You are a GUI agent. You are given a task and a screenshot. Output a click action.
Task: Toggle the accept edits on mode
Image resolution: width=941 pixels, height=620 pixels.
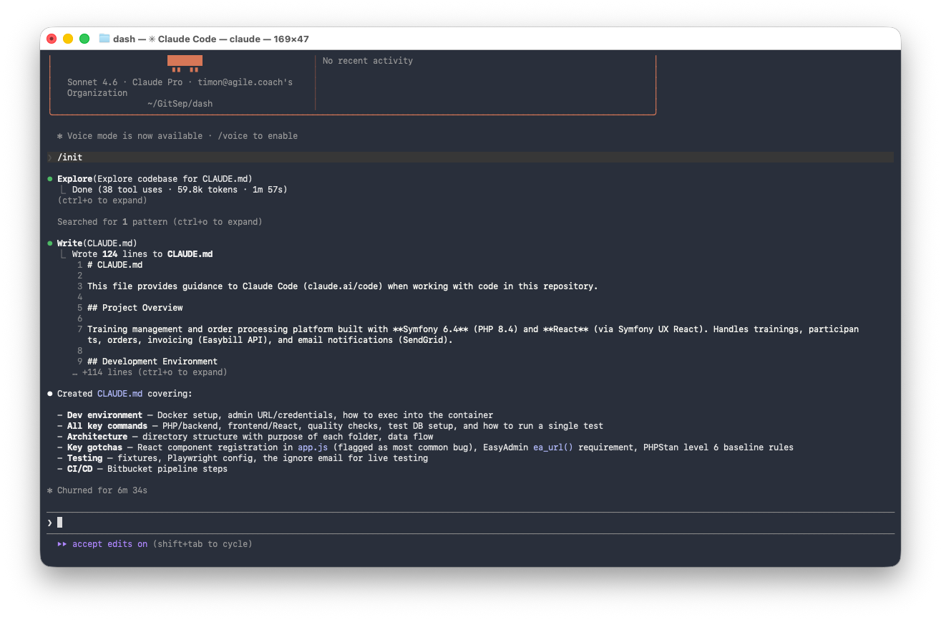[x=109, y=544]
